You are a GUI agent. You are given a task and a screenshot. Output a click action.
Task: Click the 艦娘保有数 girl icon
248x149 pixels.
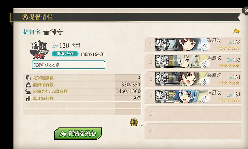click(x=28, y=85)
